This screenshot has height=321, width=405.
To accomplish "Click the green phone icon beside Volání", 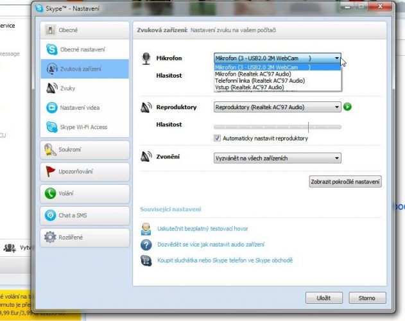I will pyautogui.click(x=50, y=193).
